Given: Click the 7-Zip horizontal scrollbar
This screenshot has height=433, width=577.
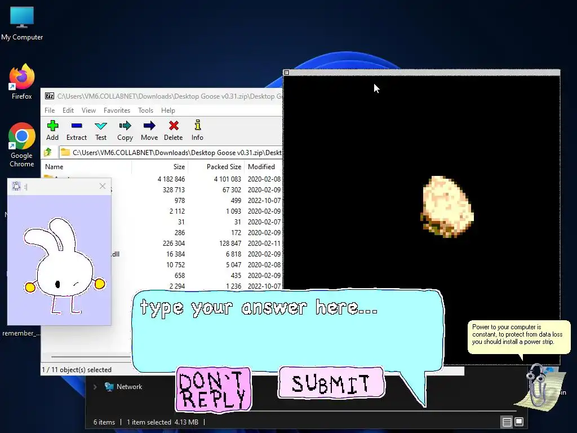Looking at the screenshot, I should [x=91, y=356].
